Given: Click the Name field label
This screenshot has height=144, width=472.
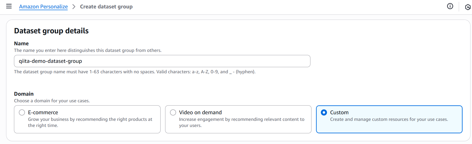Looking at the screenshot, I should pos(21,44).
